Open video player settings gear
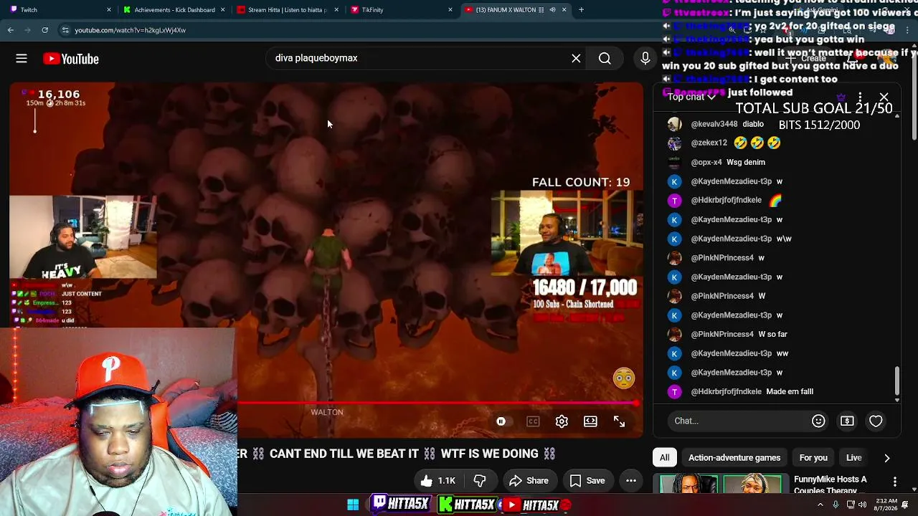The height and width of the screenshot is (516, 918). 562,421
